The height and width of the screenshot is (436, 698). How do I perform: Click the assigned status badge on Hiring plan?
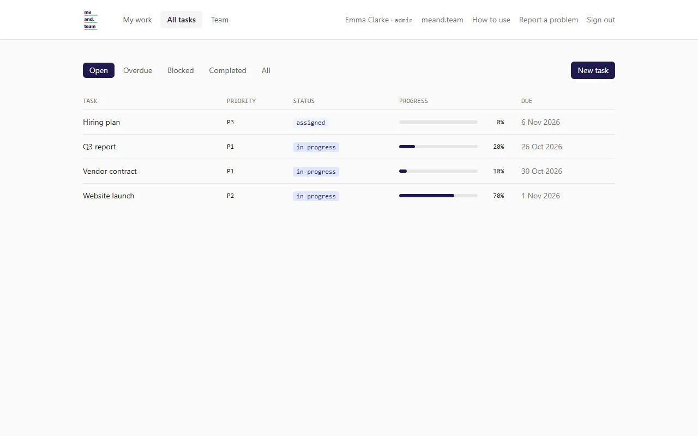[311, 123]
